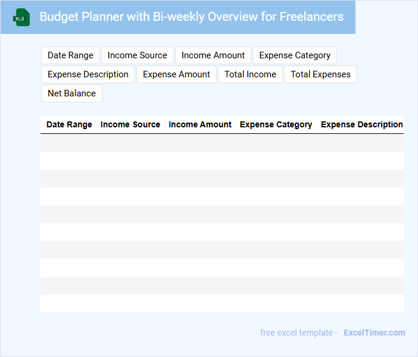This screenshot has width=418, height=357.
Task: Select the Date Range tag
Action: [x=70, y=55]
